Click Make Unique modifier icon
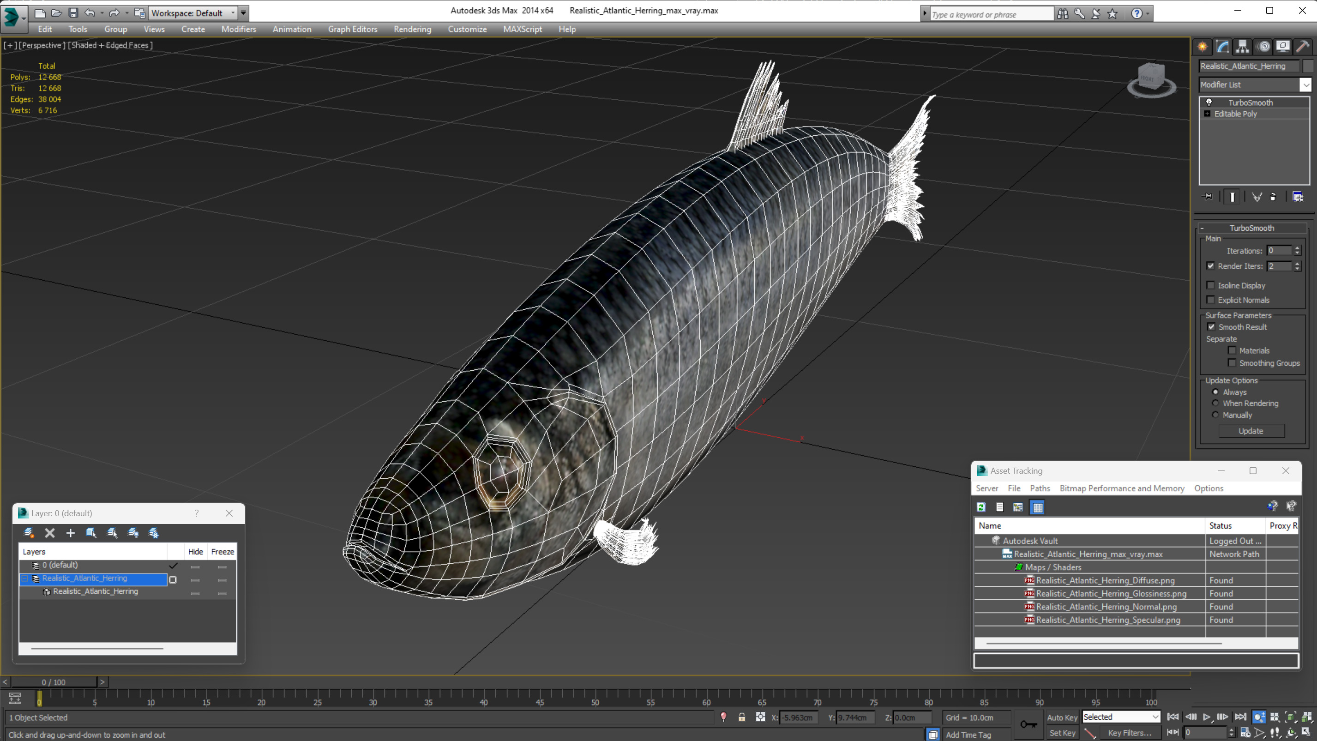This screenshot has width=1317, height=741. tap(1257, 197)
